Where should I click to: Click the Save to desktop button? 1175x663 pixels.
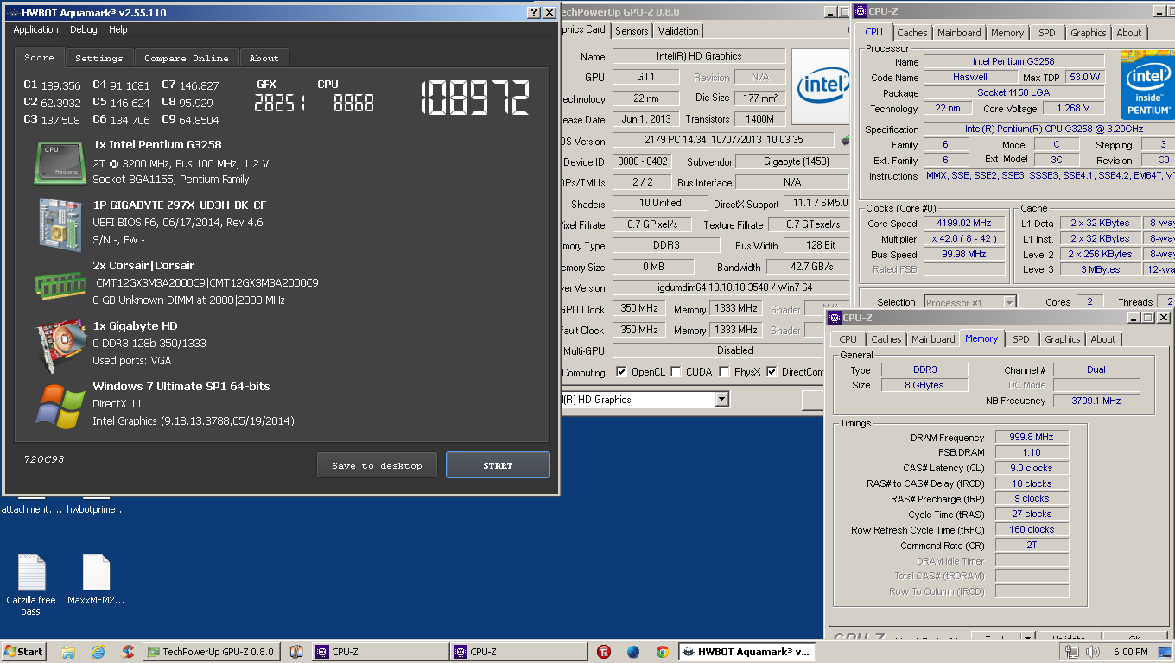click(x=378, y=465)
